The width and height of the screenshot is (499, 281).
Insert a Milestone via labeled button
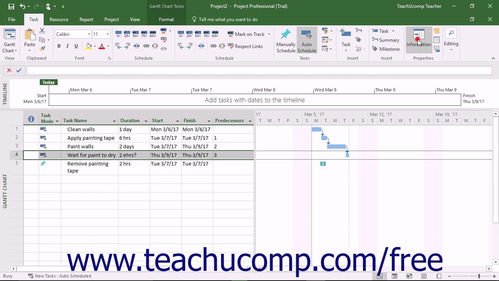[386, 49]
